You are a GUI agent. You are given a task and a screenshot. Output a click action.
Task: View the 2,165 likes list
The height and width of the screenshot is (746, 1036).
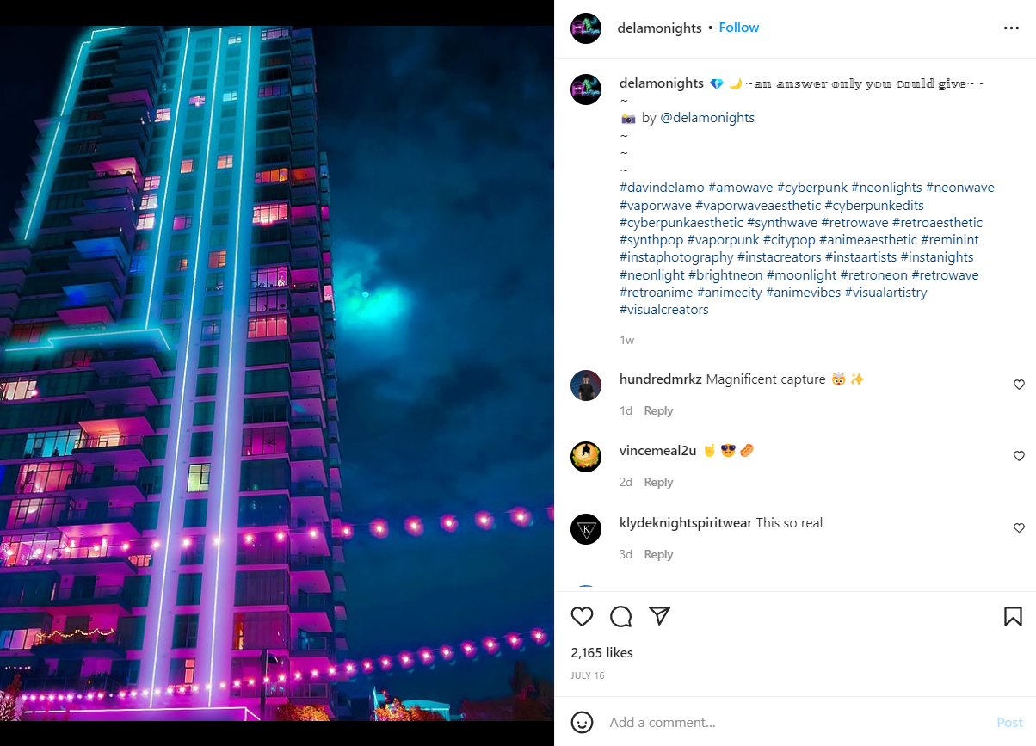click(x=601, y=653)
